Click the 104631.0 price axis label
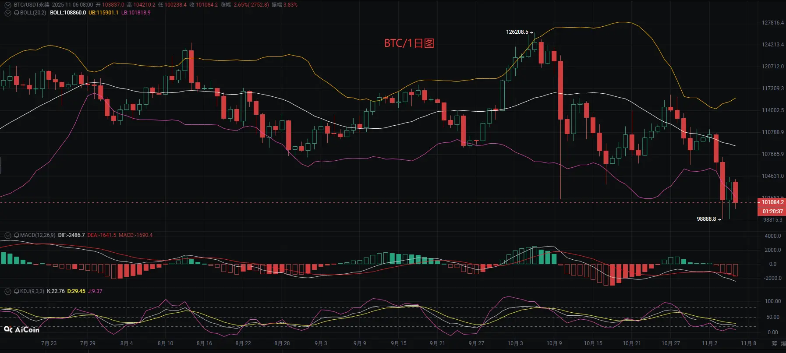 click(x=773, y=176)
